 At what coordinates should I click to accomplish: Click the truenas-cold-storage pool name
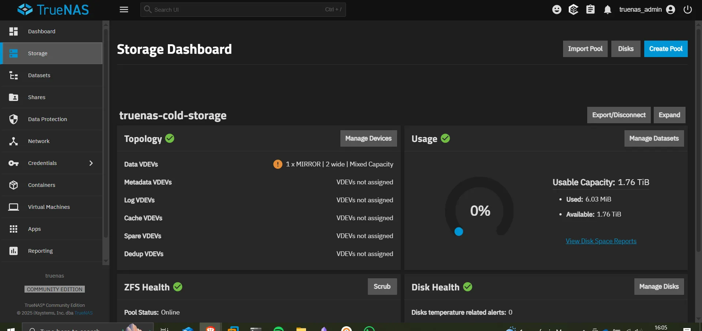(173, 116)
